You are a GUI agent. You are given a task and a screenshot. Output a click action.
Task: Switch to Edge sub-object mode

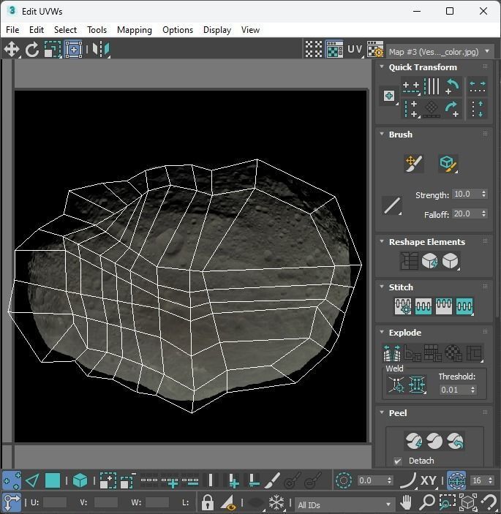(32, 480)
